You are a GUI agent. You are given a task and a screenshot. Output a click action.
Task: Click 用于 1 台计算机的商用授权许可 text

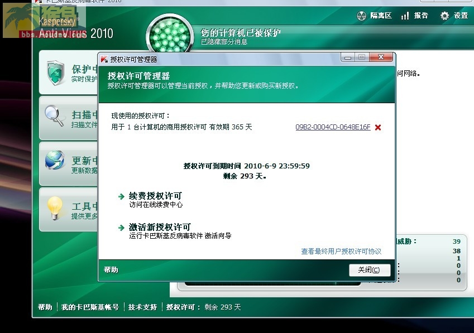pyautogui.click(x=159, y=127)
